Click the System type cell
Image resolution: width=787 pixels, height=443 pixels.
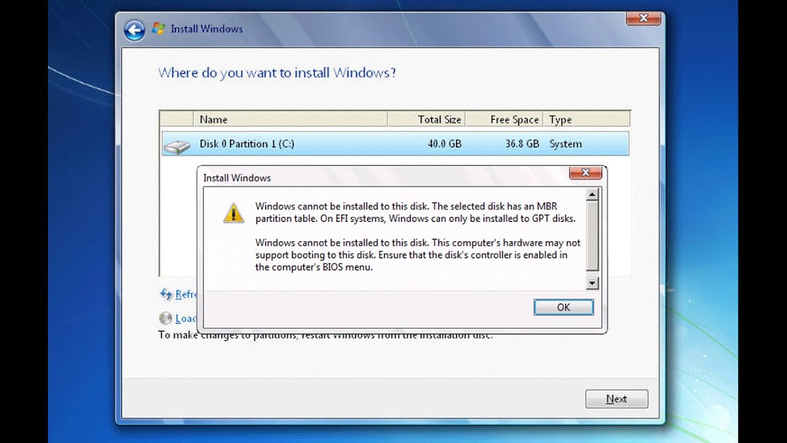566,144
